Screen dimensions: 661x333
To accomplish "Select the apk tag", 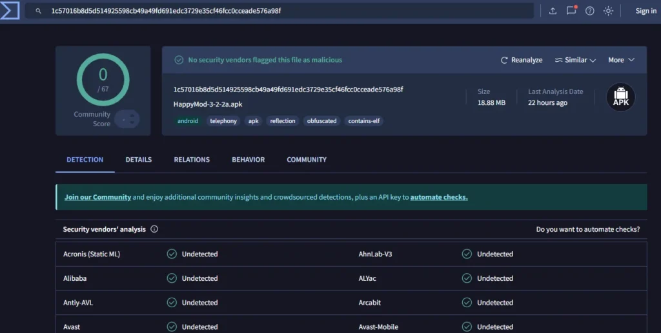I will [x=253, y=121].
